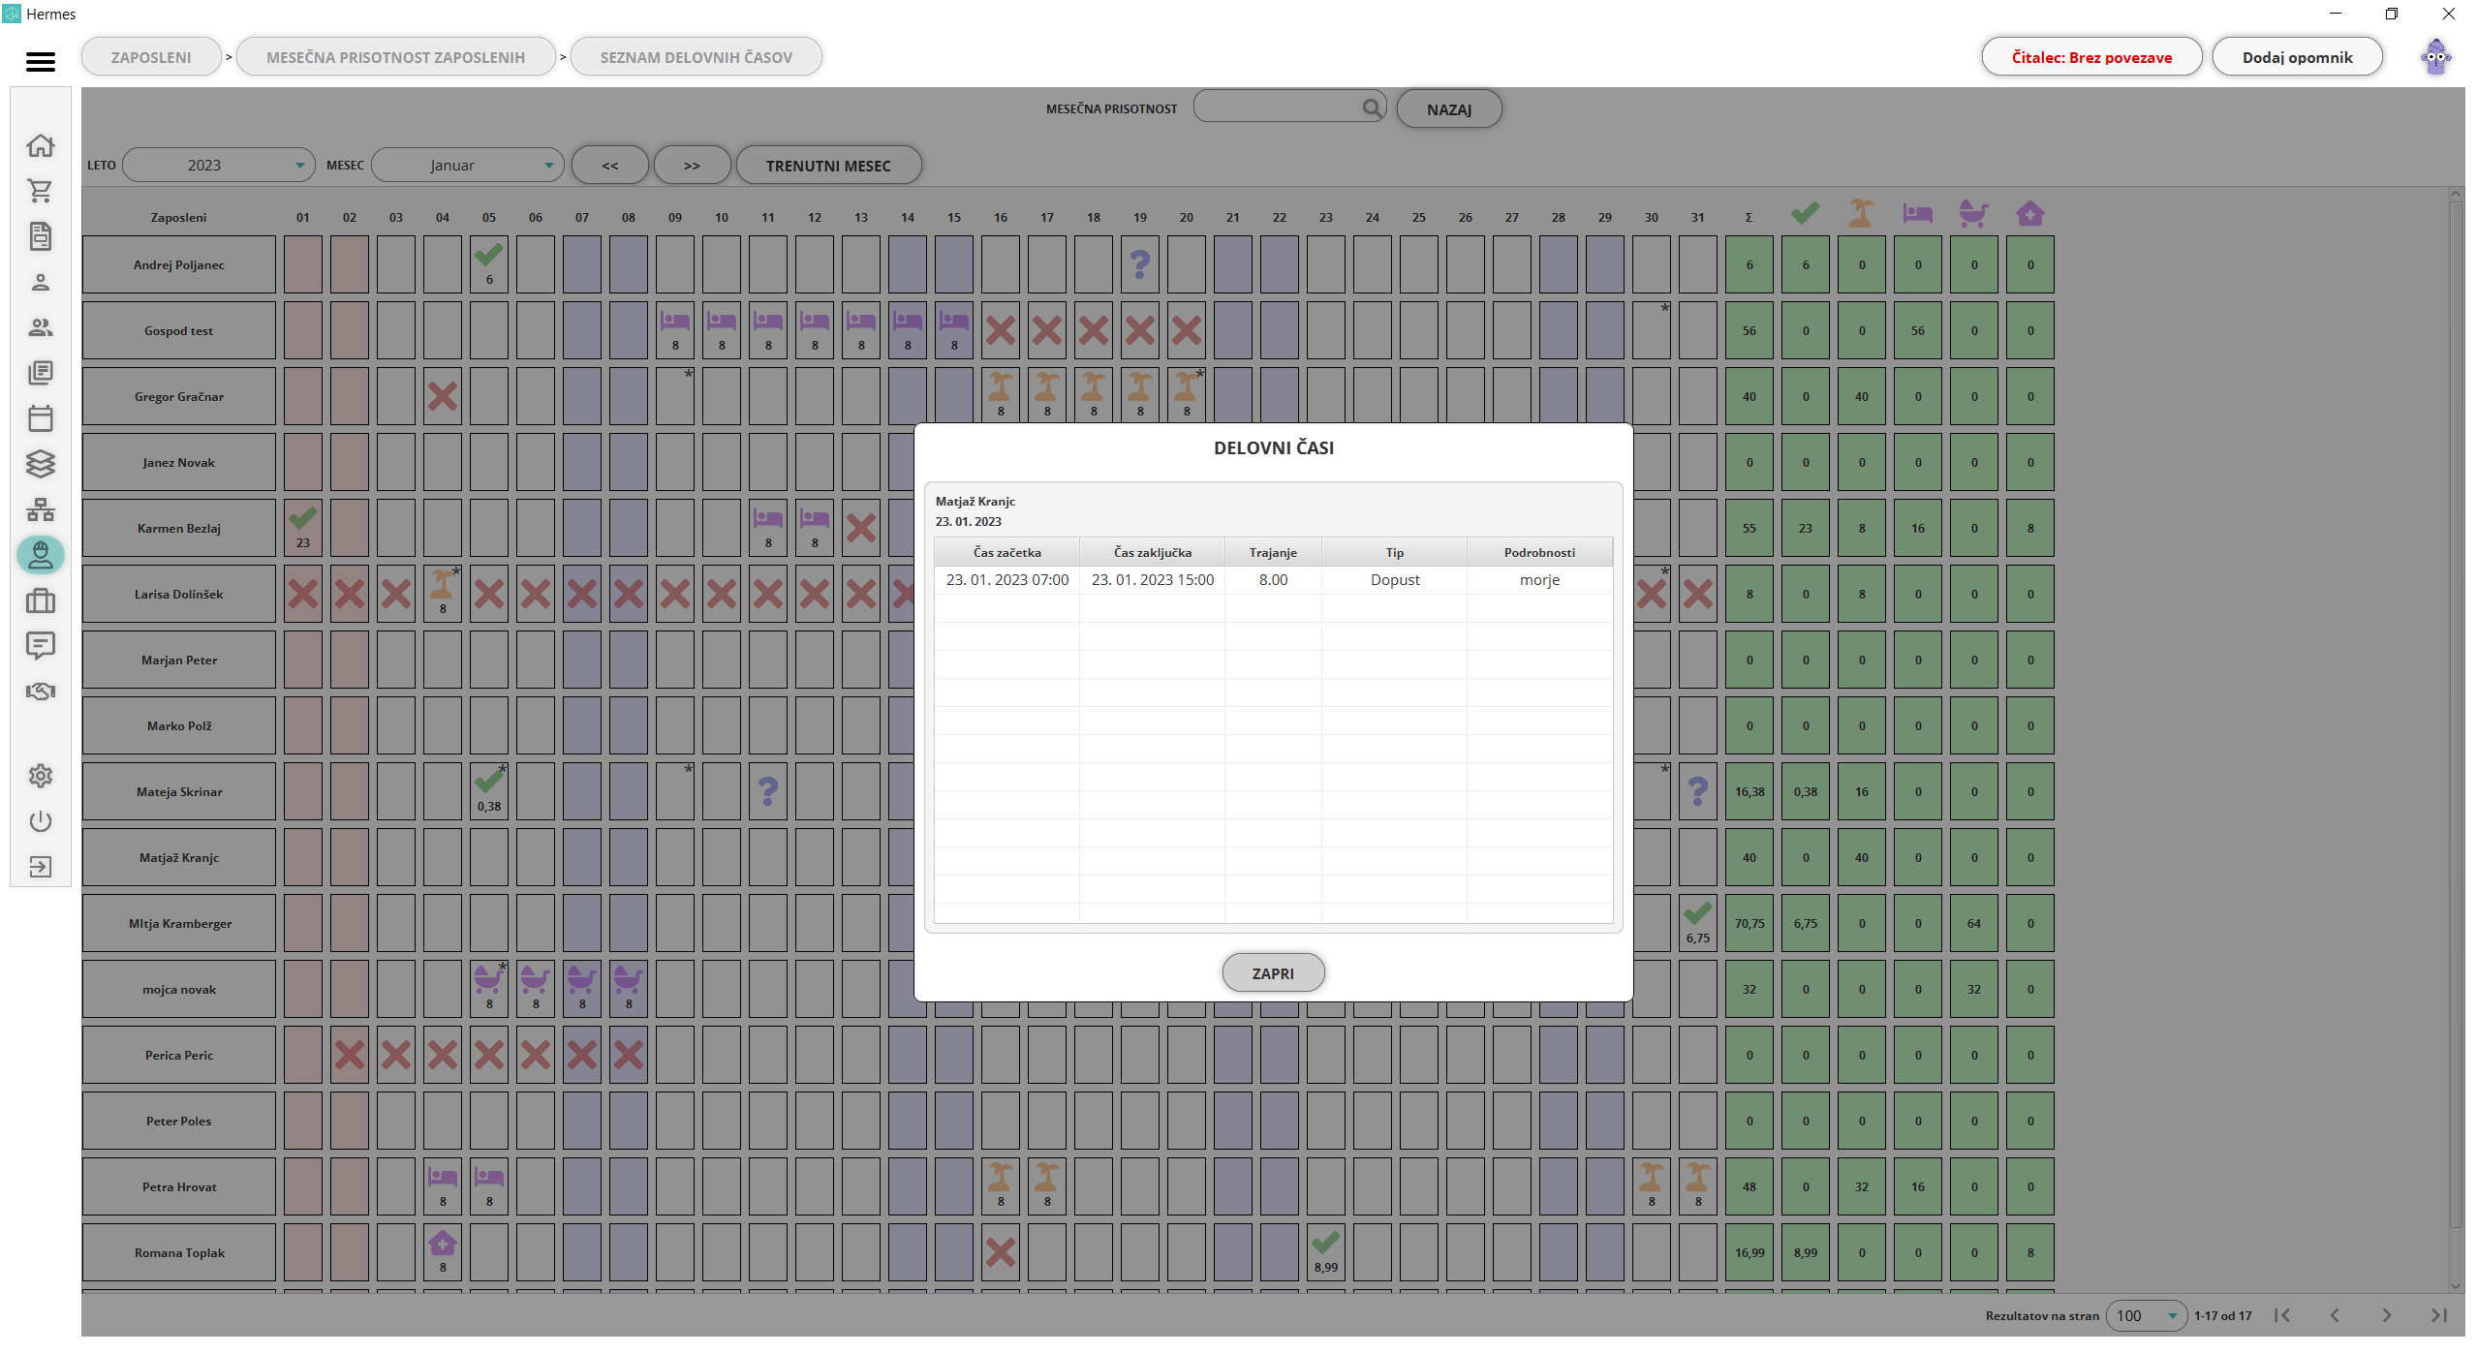Open the MESEC Januar month dropdown
Image resolution: width=2477 pixels, height=1354 pixels.
coord(468,165)
